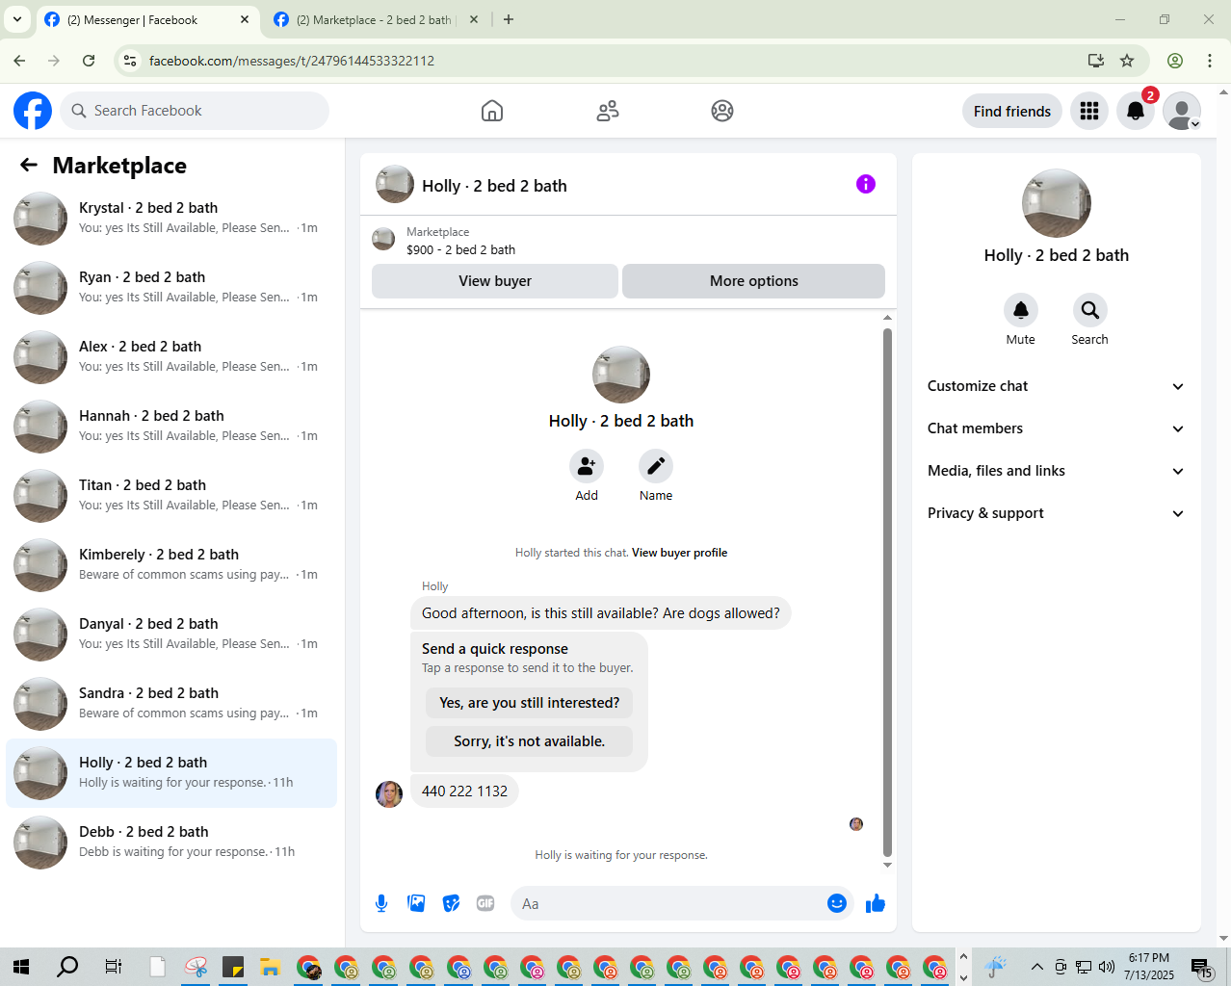Image resolution: width=1231 pixels, height=986 pixels.
Task: Show hidden system tray icons chevron
Action: tap(1037, 967)
